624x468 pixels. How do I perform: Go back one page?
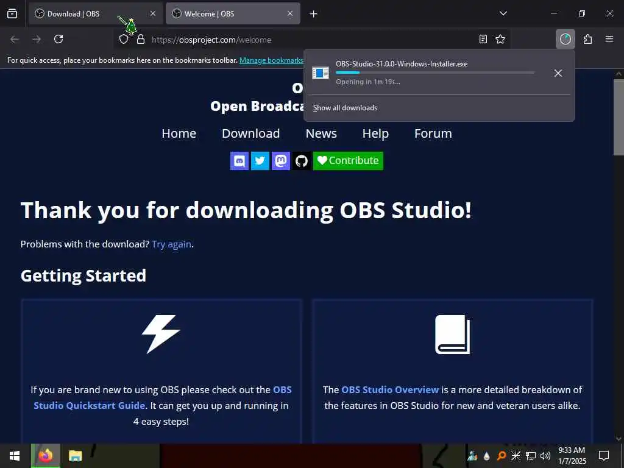[x=15, y=39]
